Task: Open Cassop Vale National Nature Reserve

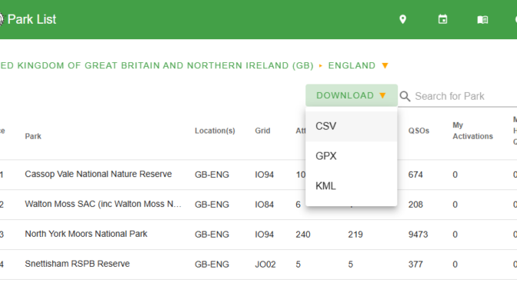Action: 98,174
